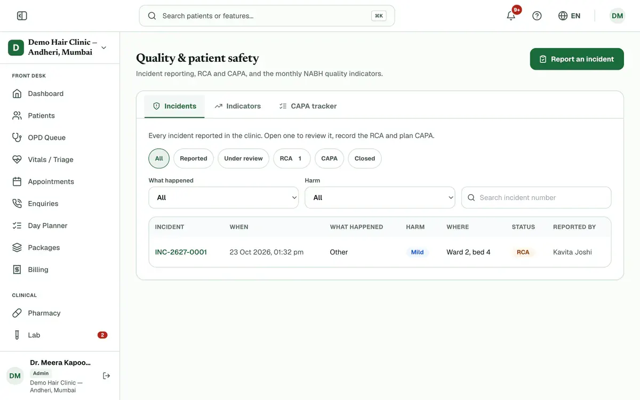640x400 pixels.
Task: Filter incidents by Reported status
Action: pyautogui.click(x=194, y=158)
